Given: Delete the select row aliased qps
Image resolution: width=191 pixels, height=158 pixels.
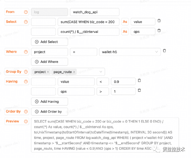Looking at the screenshot, I should (x=159, y=30).
